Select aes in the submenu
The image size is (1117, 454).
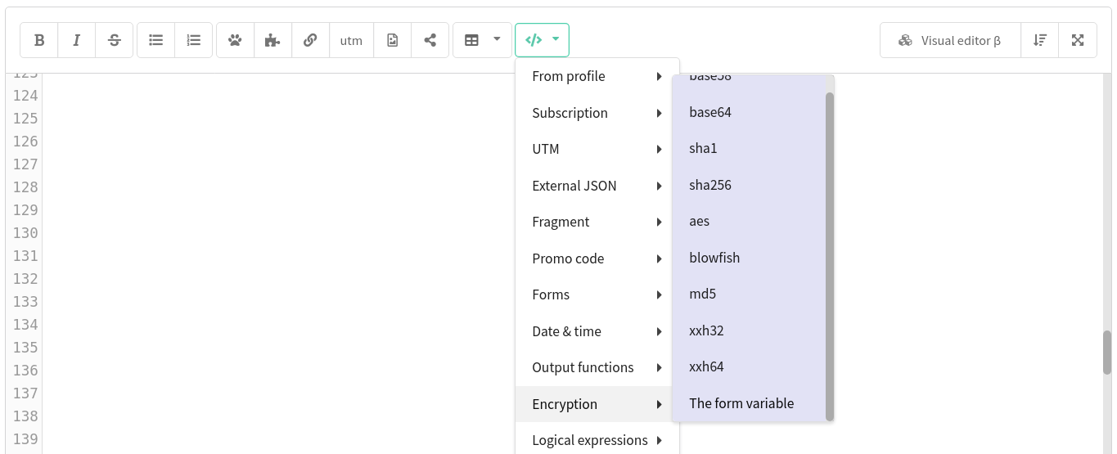pyautogui.click(x=749, y=221)
